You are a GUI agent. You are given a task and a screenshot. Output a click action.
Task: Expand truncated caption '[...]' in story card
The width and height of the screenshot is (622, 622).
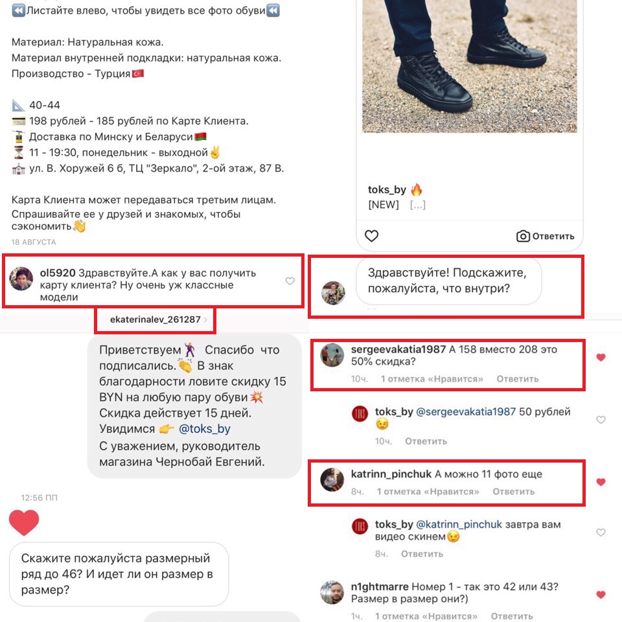(418, 205)
